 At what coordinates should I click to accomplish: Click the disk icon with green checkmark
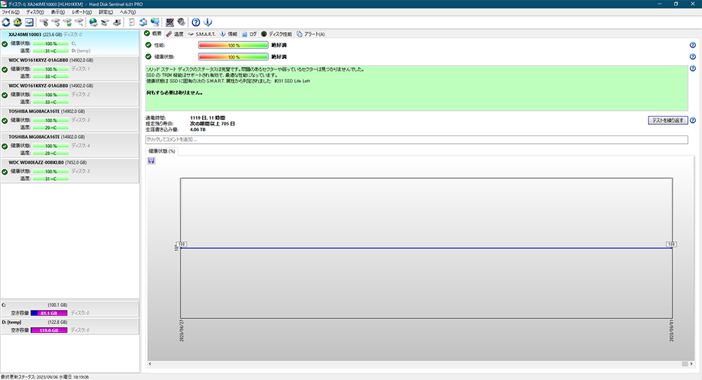(x=67, y=22)
